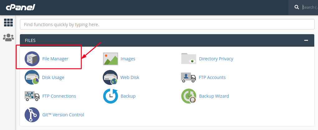Click the Git Version Control link text
The width and height of the screenshot is (318, 130).
63,115
